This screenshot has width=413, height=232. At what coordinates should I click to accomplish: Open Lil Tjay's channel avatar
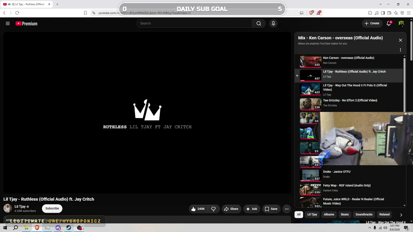tap(8, 208)
